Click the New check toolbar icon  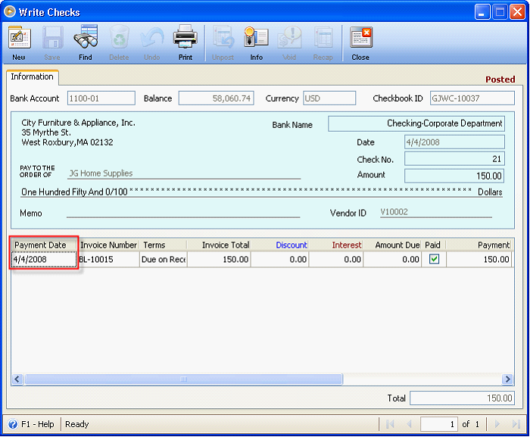click(x=19, y=38)
